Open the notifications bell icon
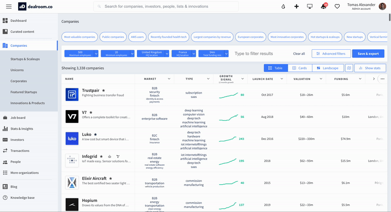391x212 pixels. (324, 6)
